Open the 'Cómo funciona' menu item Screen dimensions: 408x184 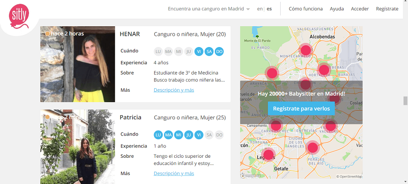(x=306, y=9)
